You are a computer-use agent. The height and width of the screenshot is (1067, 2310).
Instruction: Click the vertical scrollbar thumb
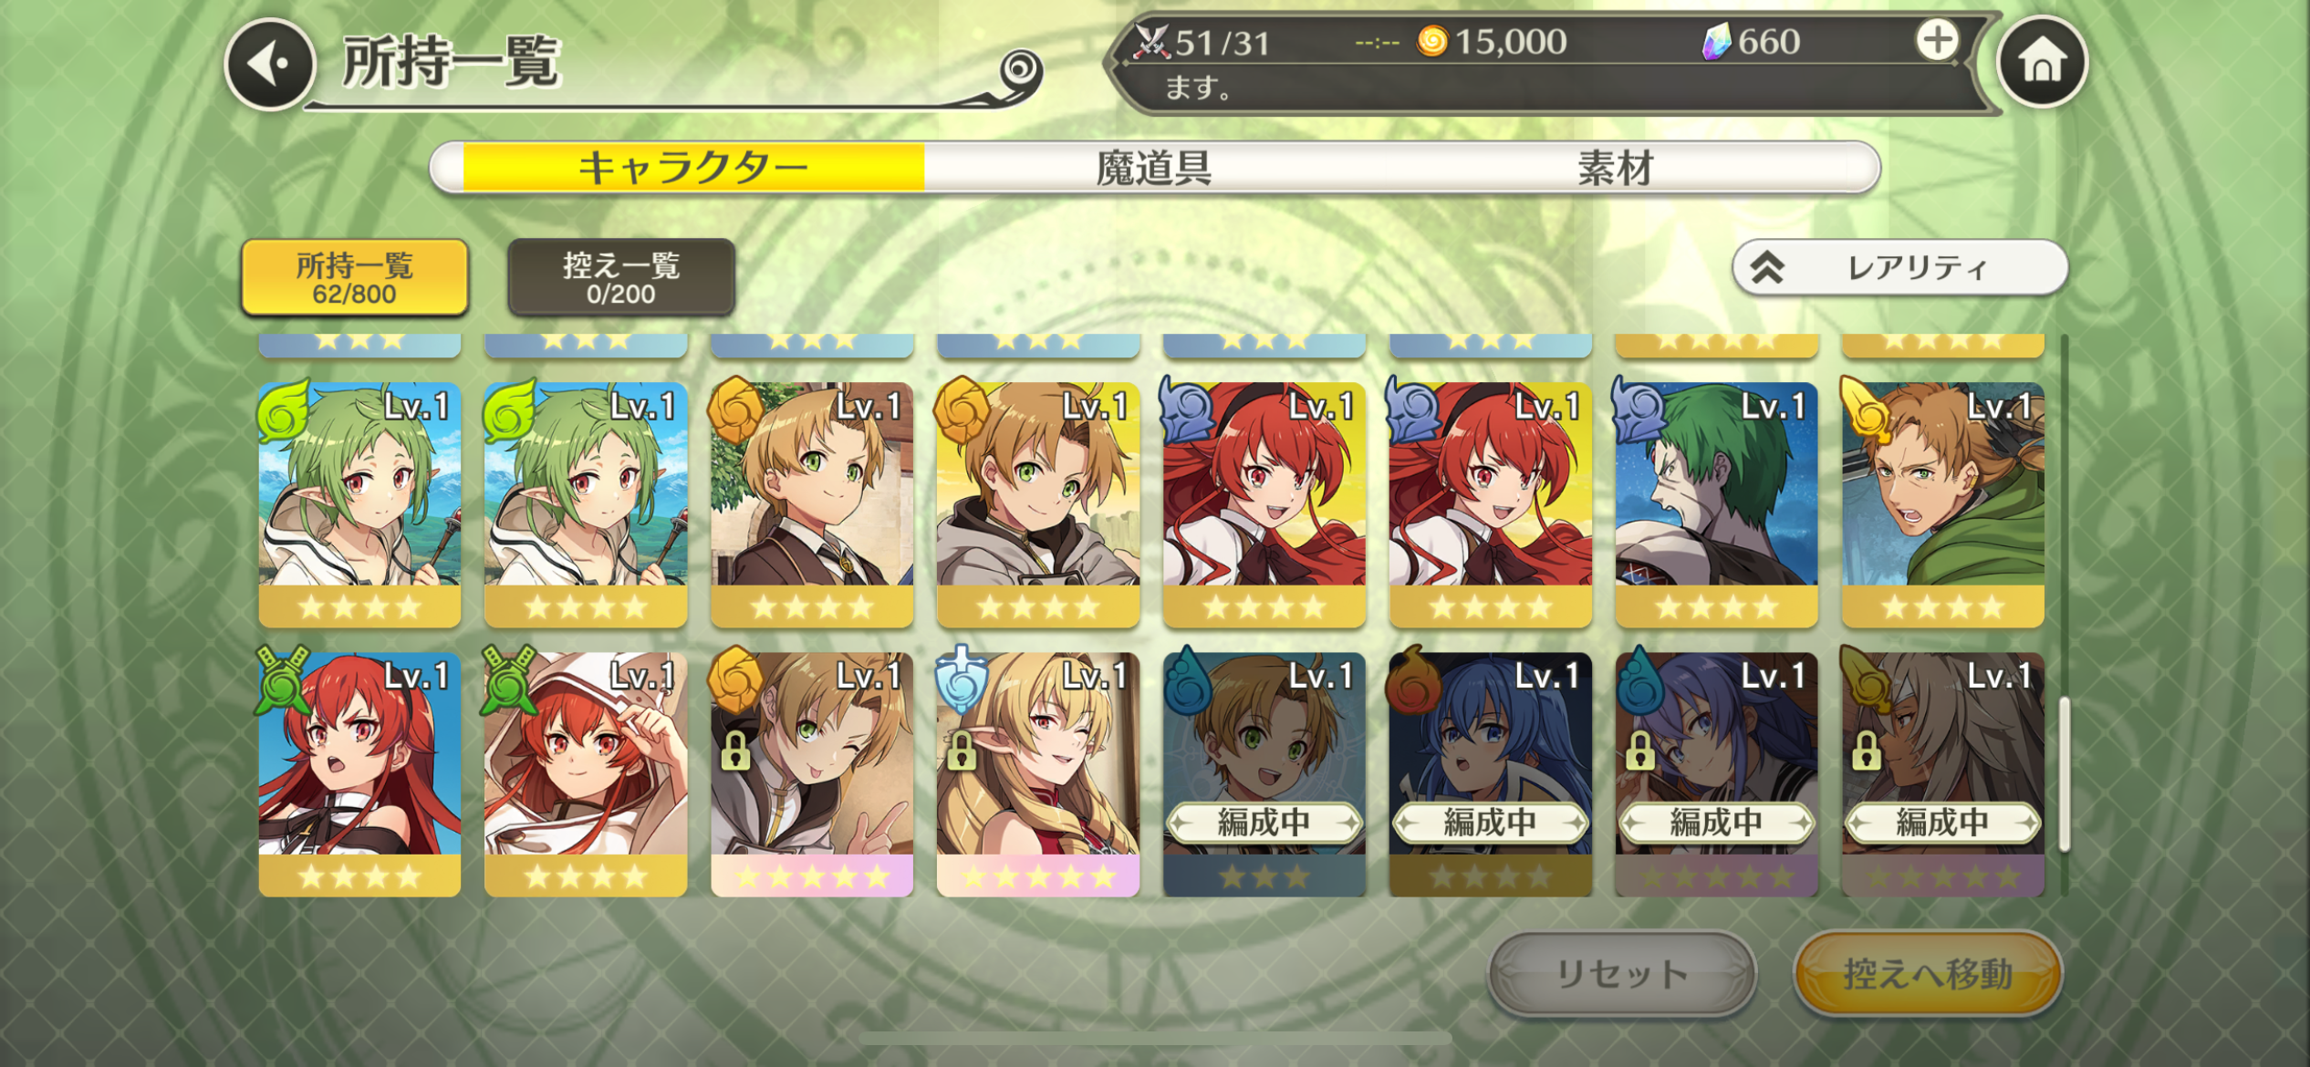click(2064, 774)
